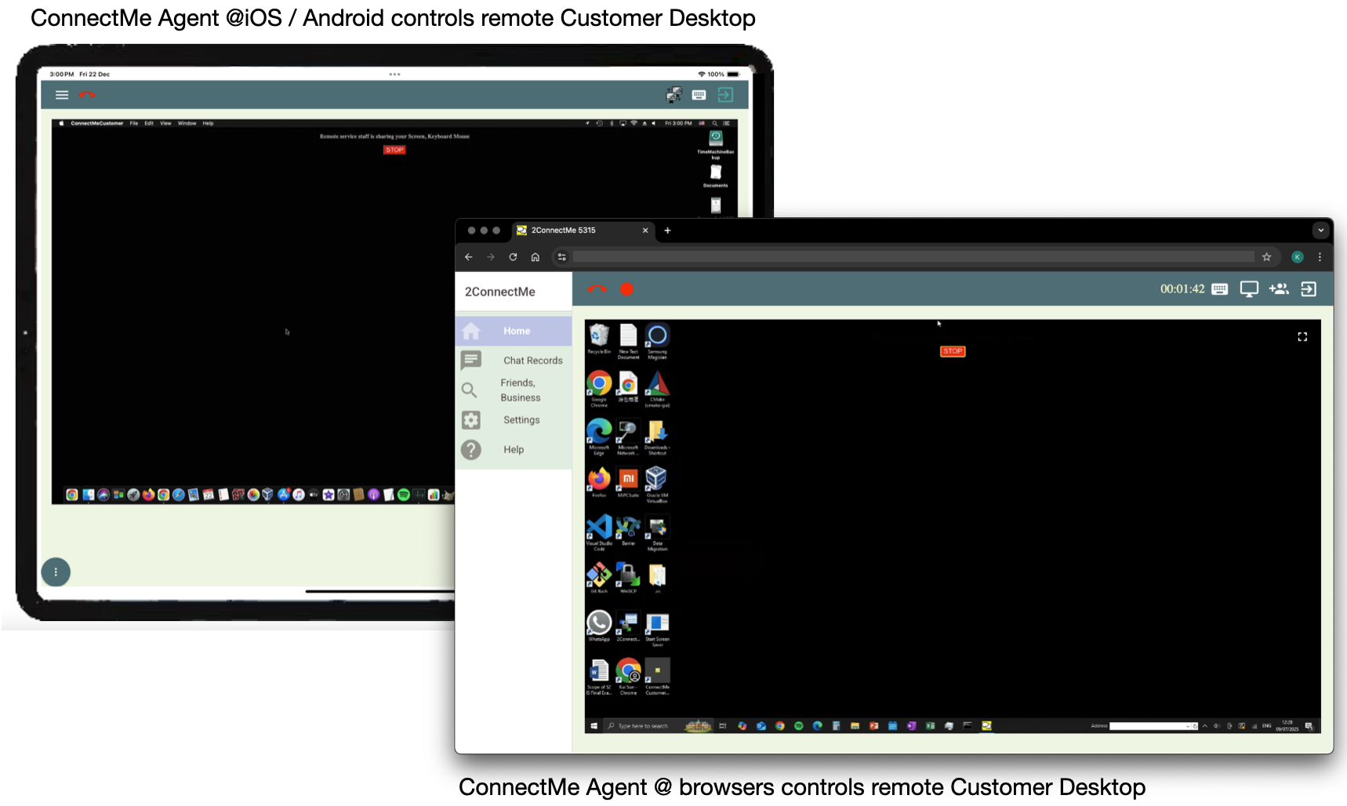Click STOP button on remote Windows desktop
The image size is (1347, 806).
click(953, 351)
